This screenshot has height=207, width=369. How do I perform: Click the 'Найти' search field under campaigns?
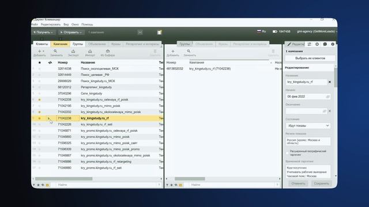pyautogui.click(x=106, y=185)
